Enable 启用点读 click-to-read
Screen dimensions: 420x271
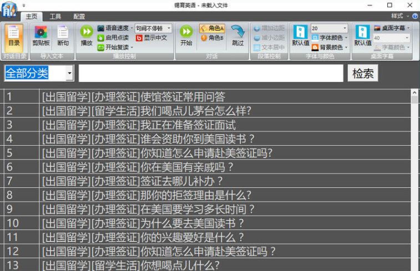point(113,38)
